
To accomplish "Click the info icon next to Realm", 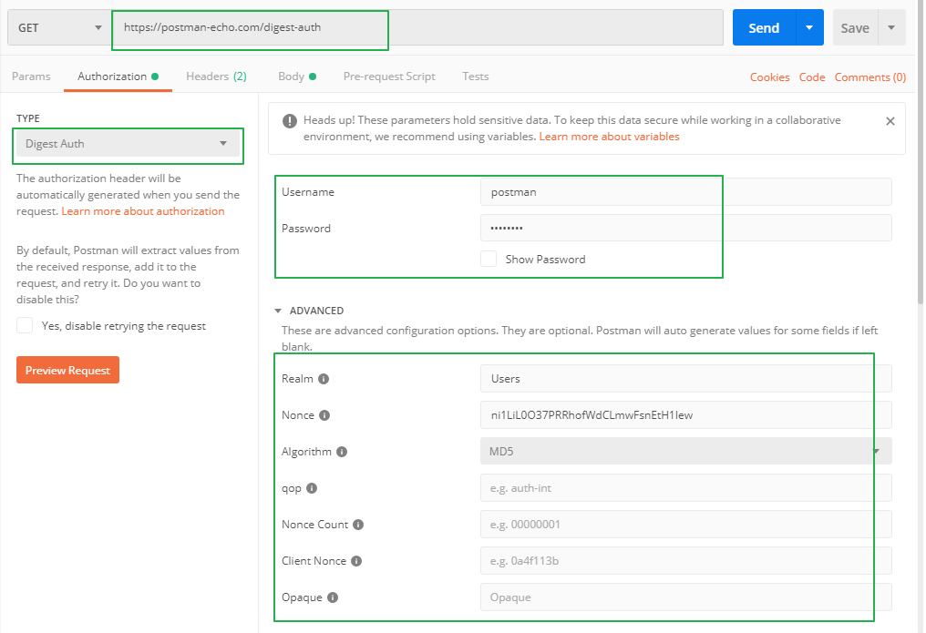I will point(324,379).
